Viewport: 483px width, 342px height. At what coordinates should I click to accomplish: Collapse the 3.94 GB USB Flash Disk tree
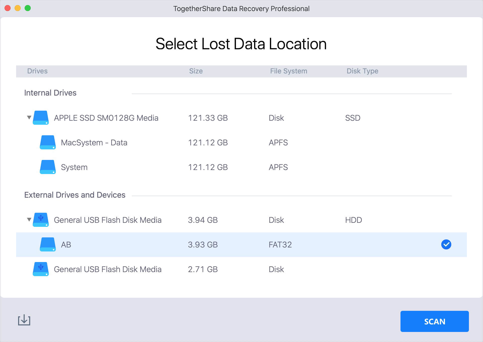(29, 220)
